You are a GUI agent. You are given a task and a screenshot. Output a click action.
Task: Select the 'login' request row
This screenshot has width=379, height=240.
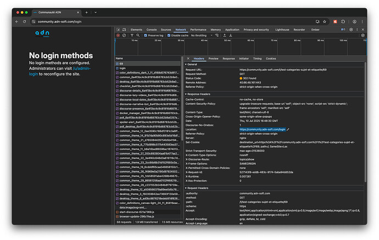pos(148,68)
